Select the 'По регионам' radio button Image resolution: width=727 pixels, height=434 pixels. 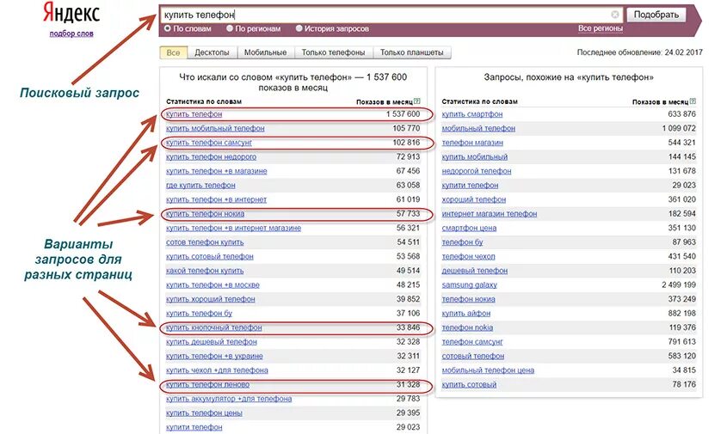pyautogui.click(x=230, y=28)
